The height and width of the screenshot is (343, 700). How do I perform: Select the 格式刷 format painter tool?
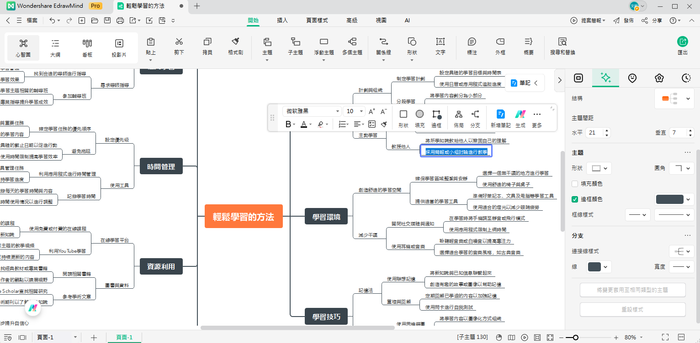tap(235, 47)
